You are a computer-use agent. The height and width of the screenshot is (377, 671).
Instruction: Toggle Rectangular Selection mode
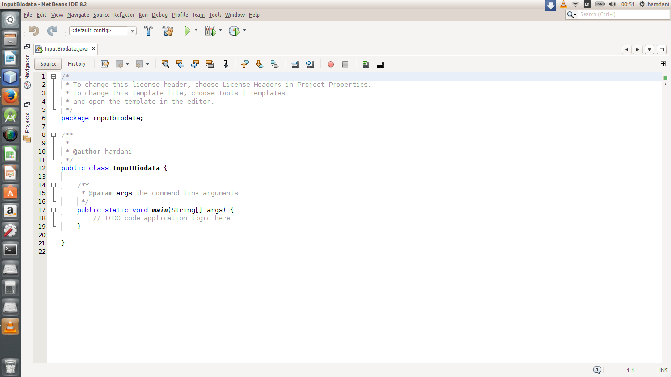tap(224, 64)
